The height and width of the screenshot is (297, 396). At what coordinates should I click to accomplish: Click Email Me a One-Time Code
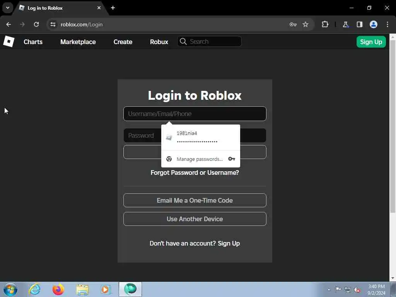click(x=195, y=200)
